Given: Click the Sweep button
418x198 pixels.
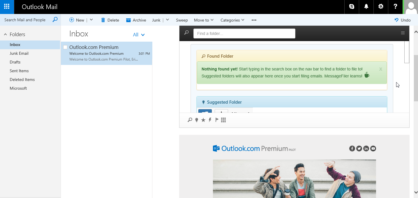Looking at the screenshot, I should (x=182, y=20).
